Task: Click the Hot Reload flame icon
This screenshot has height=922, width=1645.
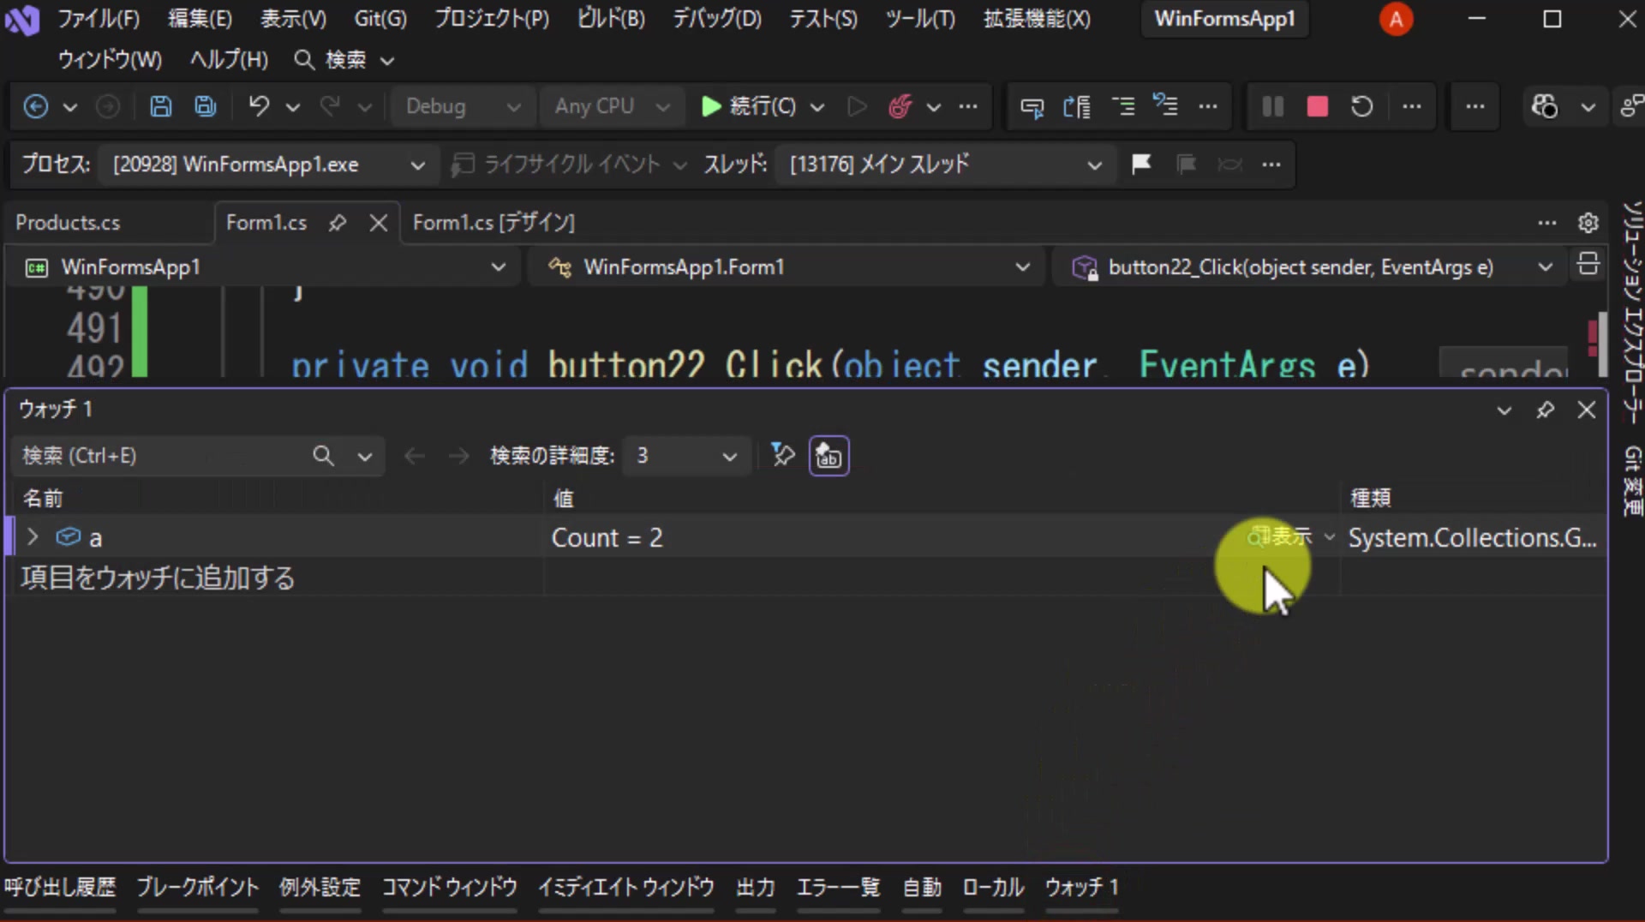Action: coord(900,106)
